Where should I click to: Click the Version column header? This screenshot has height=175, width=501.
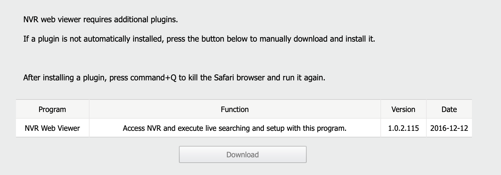coord(403,109)
